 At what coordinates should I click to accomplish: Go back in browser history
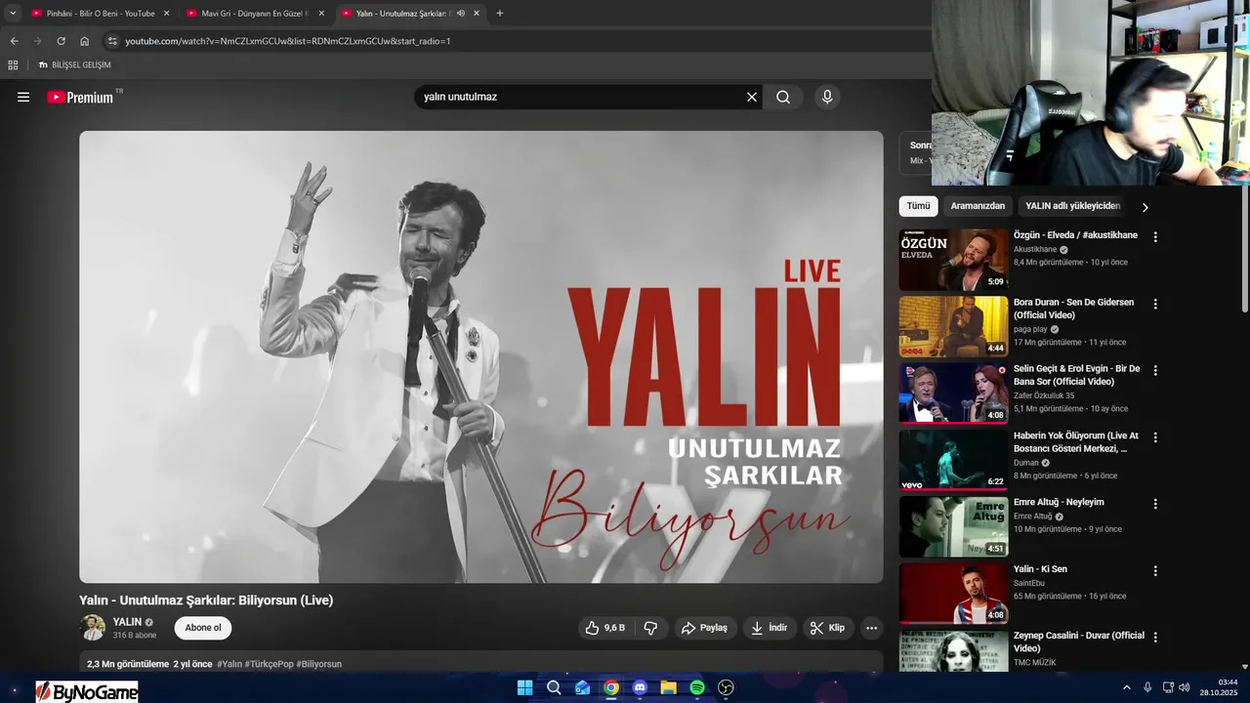14,41
